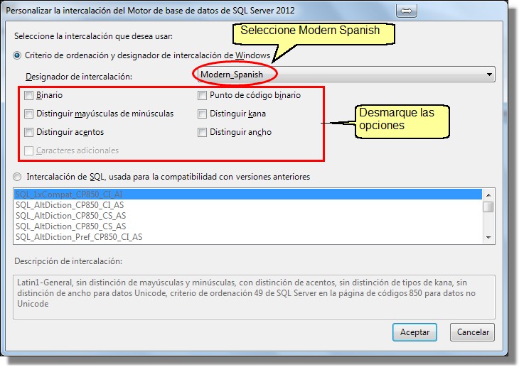The image size is (519, 367).
Task: Click the double-arrow title bar button
Action: click(x=406, y=11)
